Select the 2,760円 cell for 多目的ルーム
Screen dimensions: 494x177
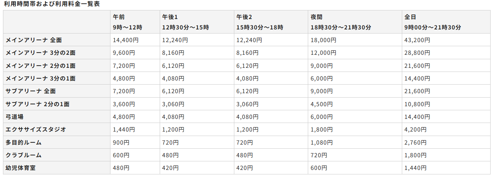point(415,142)
